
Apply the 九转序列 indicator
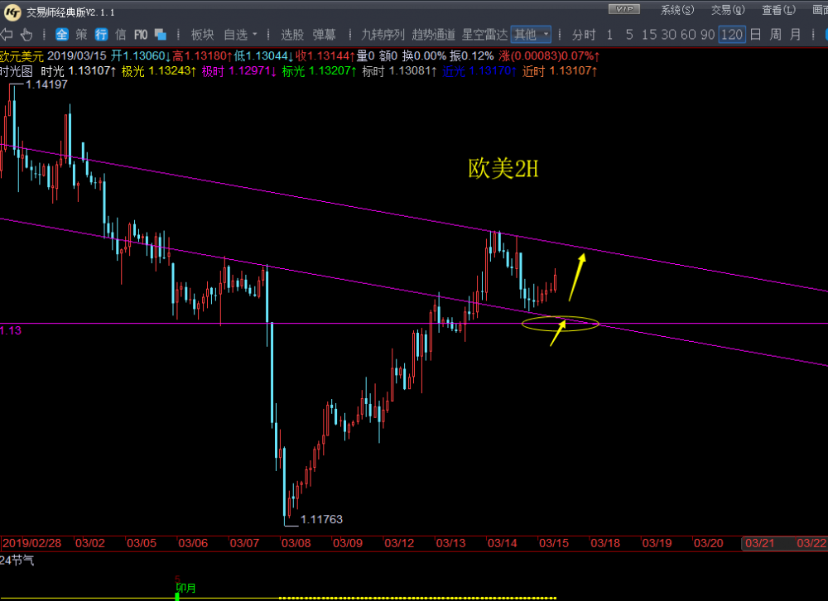383,35
